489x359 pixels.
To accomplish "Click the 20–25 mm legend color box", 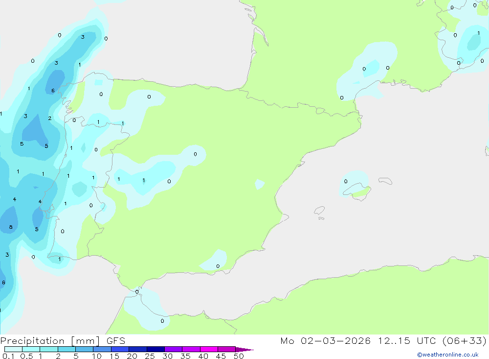I will coord(138,349).
